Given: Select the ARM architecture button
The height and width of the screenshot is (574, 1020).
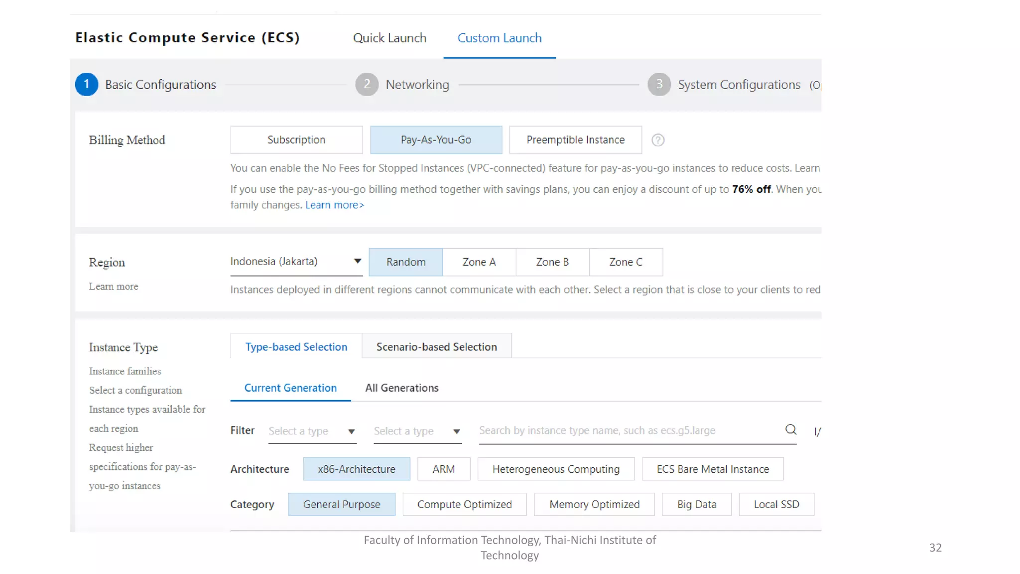Looking at the screenshot, I should (x=443, y=469).
